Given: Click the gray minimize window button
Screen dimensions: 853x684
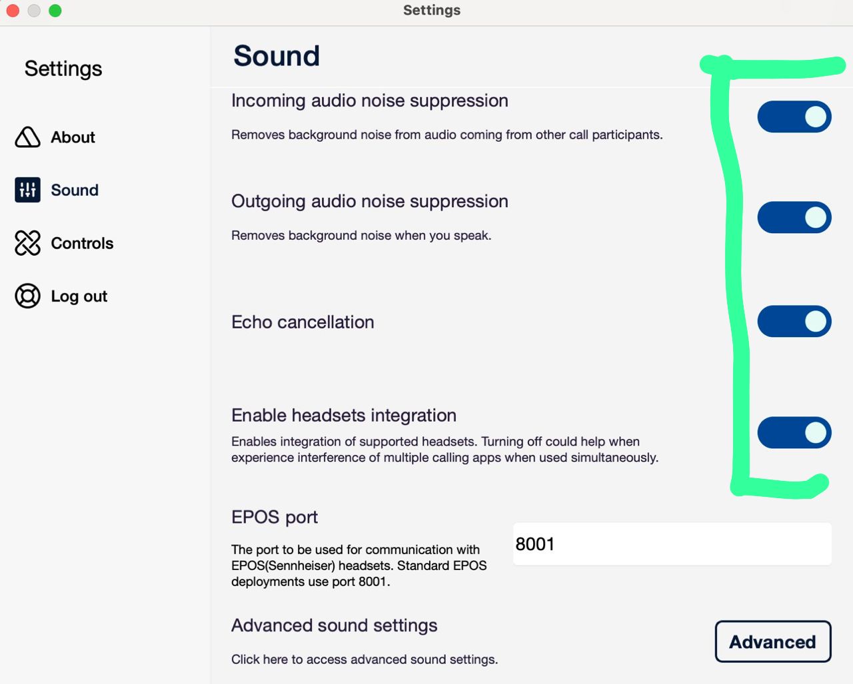Looking at the screenshot, I should [x=34, y=11].
